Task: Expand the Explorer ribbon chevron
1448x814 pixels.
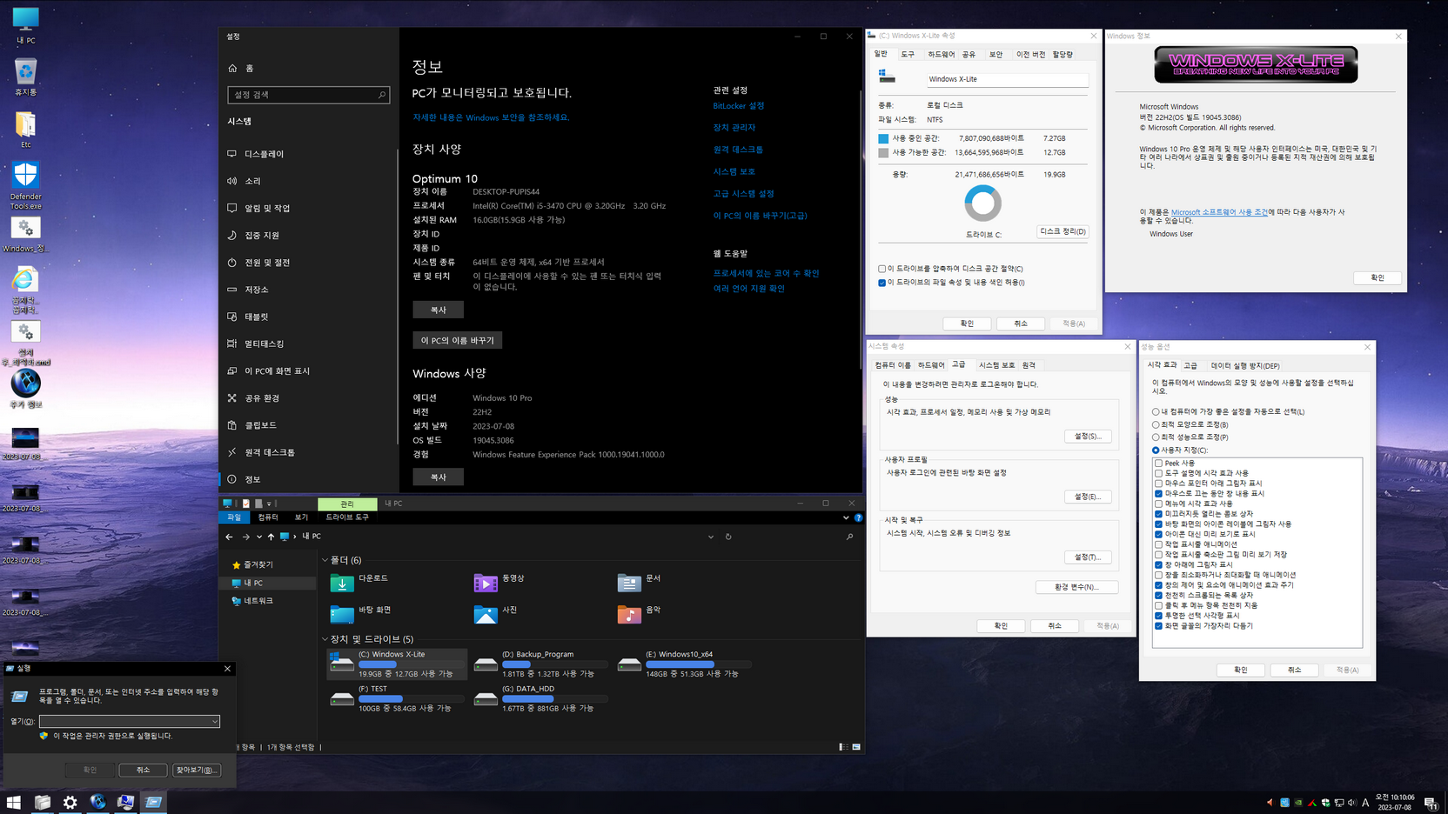Action: (x=846, y=517)
